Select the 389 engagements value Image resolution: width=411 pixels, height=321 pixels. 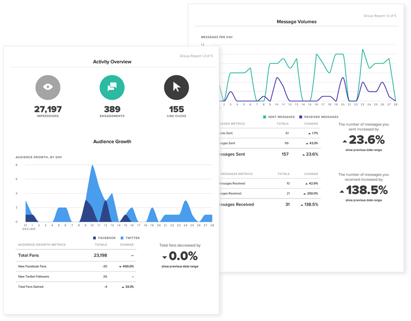click(112, 109)
